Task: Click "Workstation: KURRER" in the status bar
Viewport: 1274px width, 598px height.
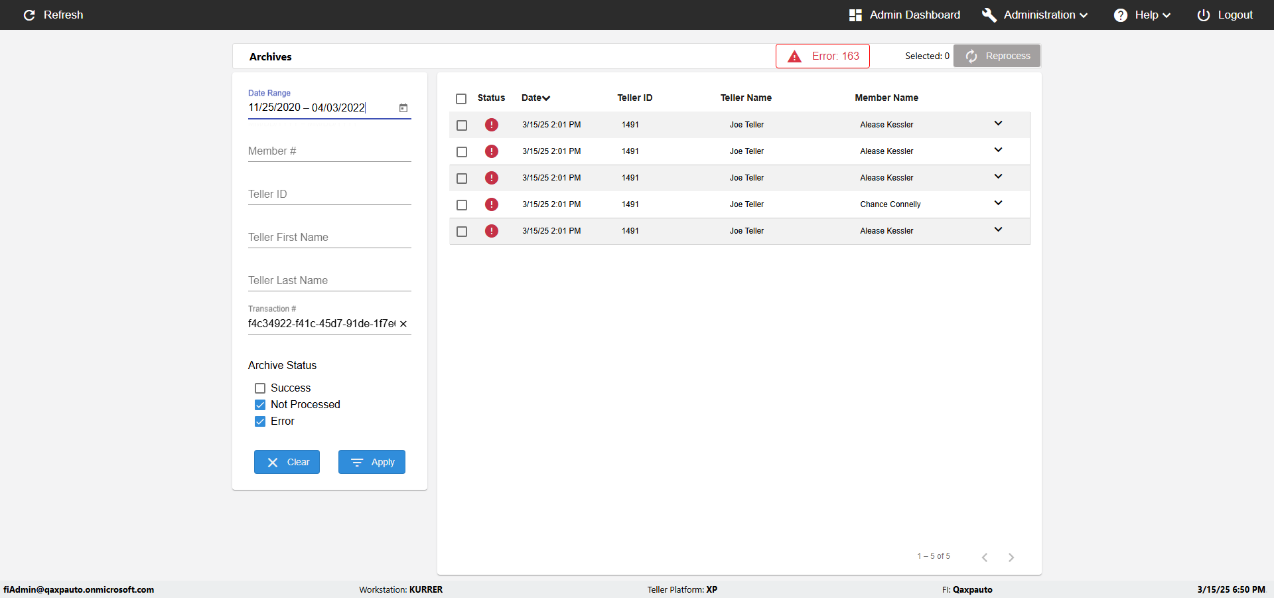Action: pos(401,589)
